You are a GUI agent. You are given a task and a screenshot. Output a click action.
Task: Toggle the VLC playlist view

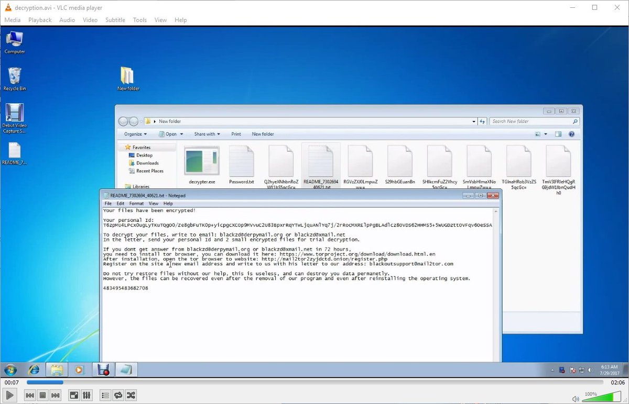(x=105, y=395)
